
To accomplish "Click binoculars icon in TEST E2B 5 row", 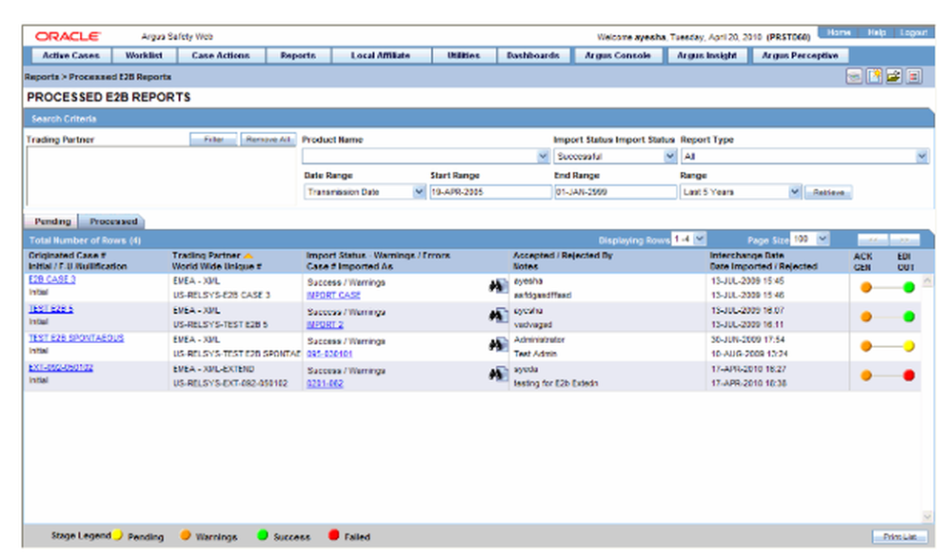I will pyautogui.click(x=498, y=316).
